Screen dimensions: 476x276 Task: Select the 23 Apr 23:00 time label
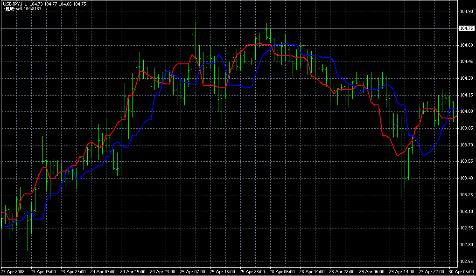click(73, 271)
